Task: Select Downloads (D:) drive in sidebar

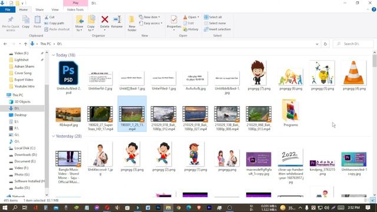Action: [x=25, y=154]
